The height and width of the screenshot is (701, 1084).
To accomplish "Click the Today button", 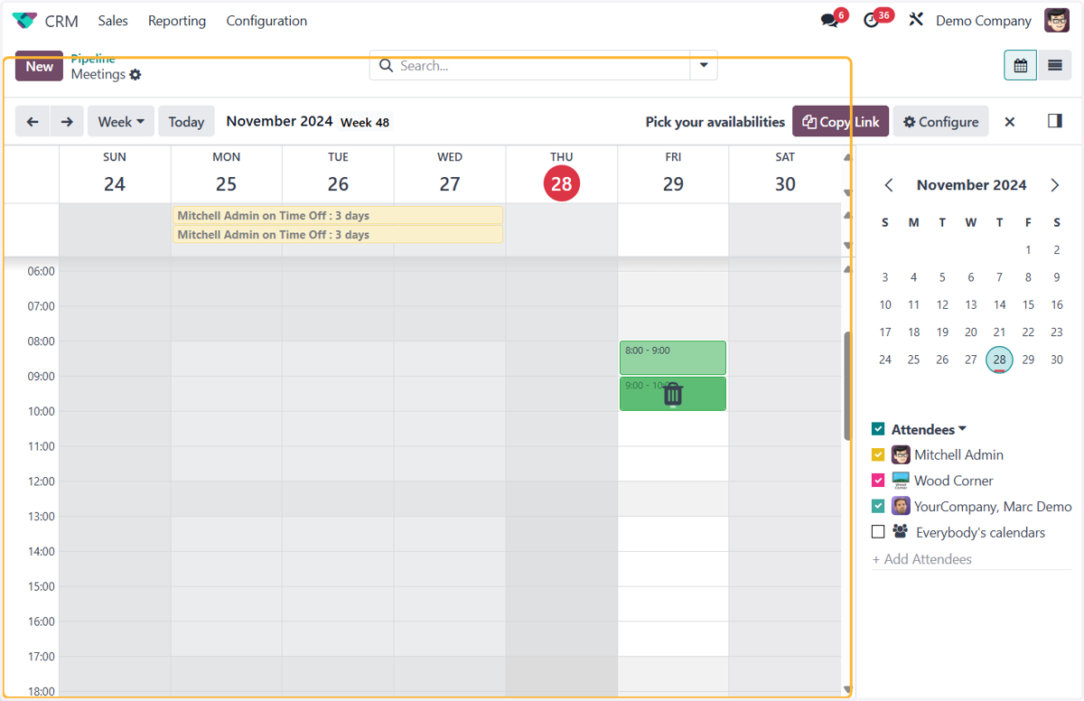I will coord(186,121).
